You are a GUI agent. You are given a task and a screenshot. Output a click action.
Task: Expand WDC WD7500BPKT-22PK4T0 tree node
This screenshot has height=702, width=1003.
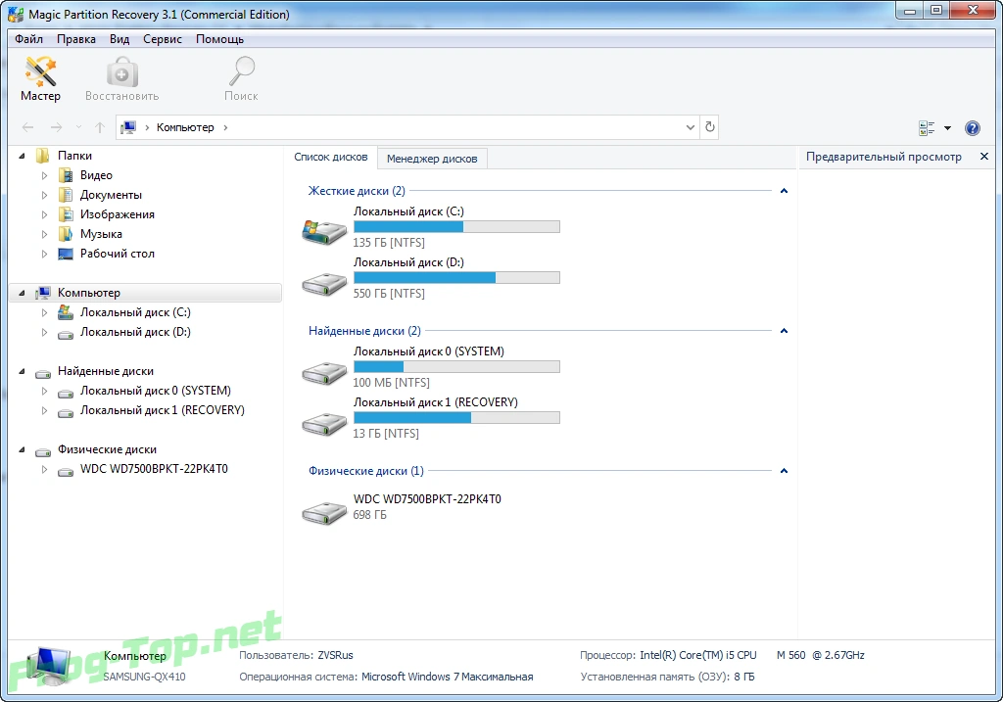pos(44,469)
